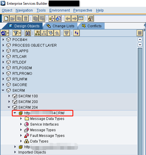Screen dimensions: 146x155
Task: Expand the RTLAPPS tree node
Action: pyautogui.click(x=3, y=51)
